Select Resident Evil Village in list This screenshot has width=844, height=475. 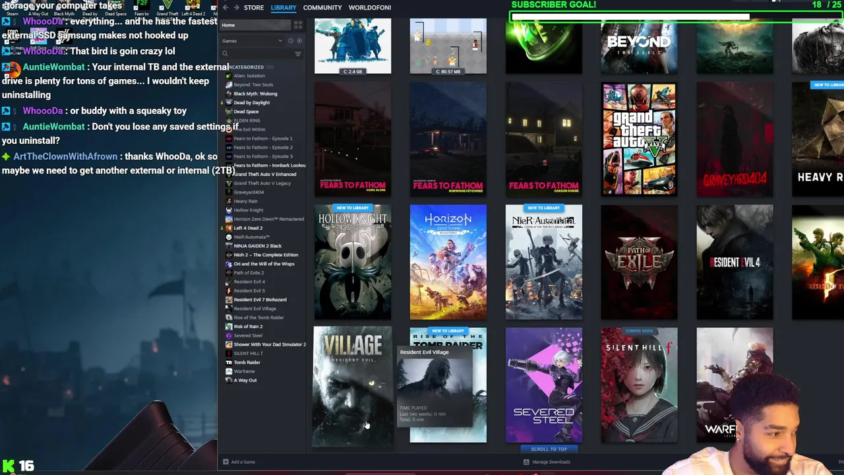[255, 309]
